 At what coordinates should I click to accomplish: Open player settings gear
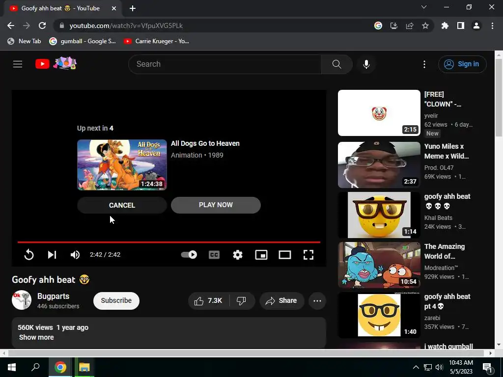(x=238, y=255)
